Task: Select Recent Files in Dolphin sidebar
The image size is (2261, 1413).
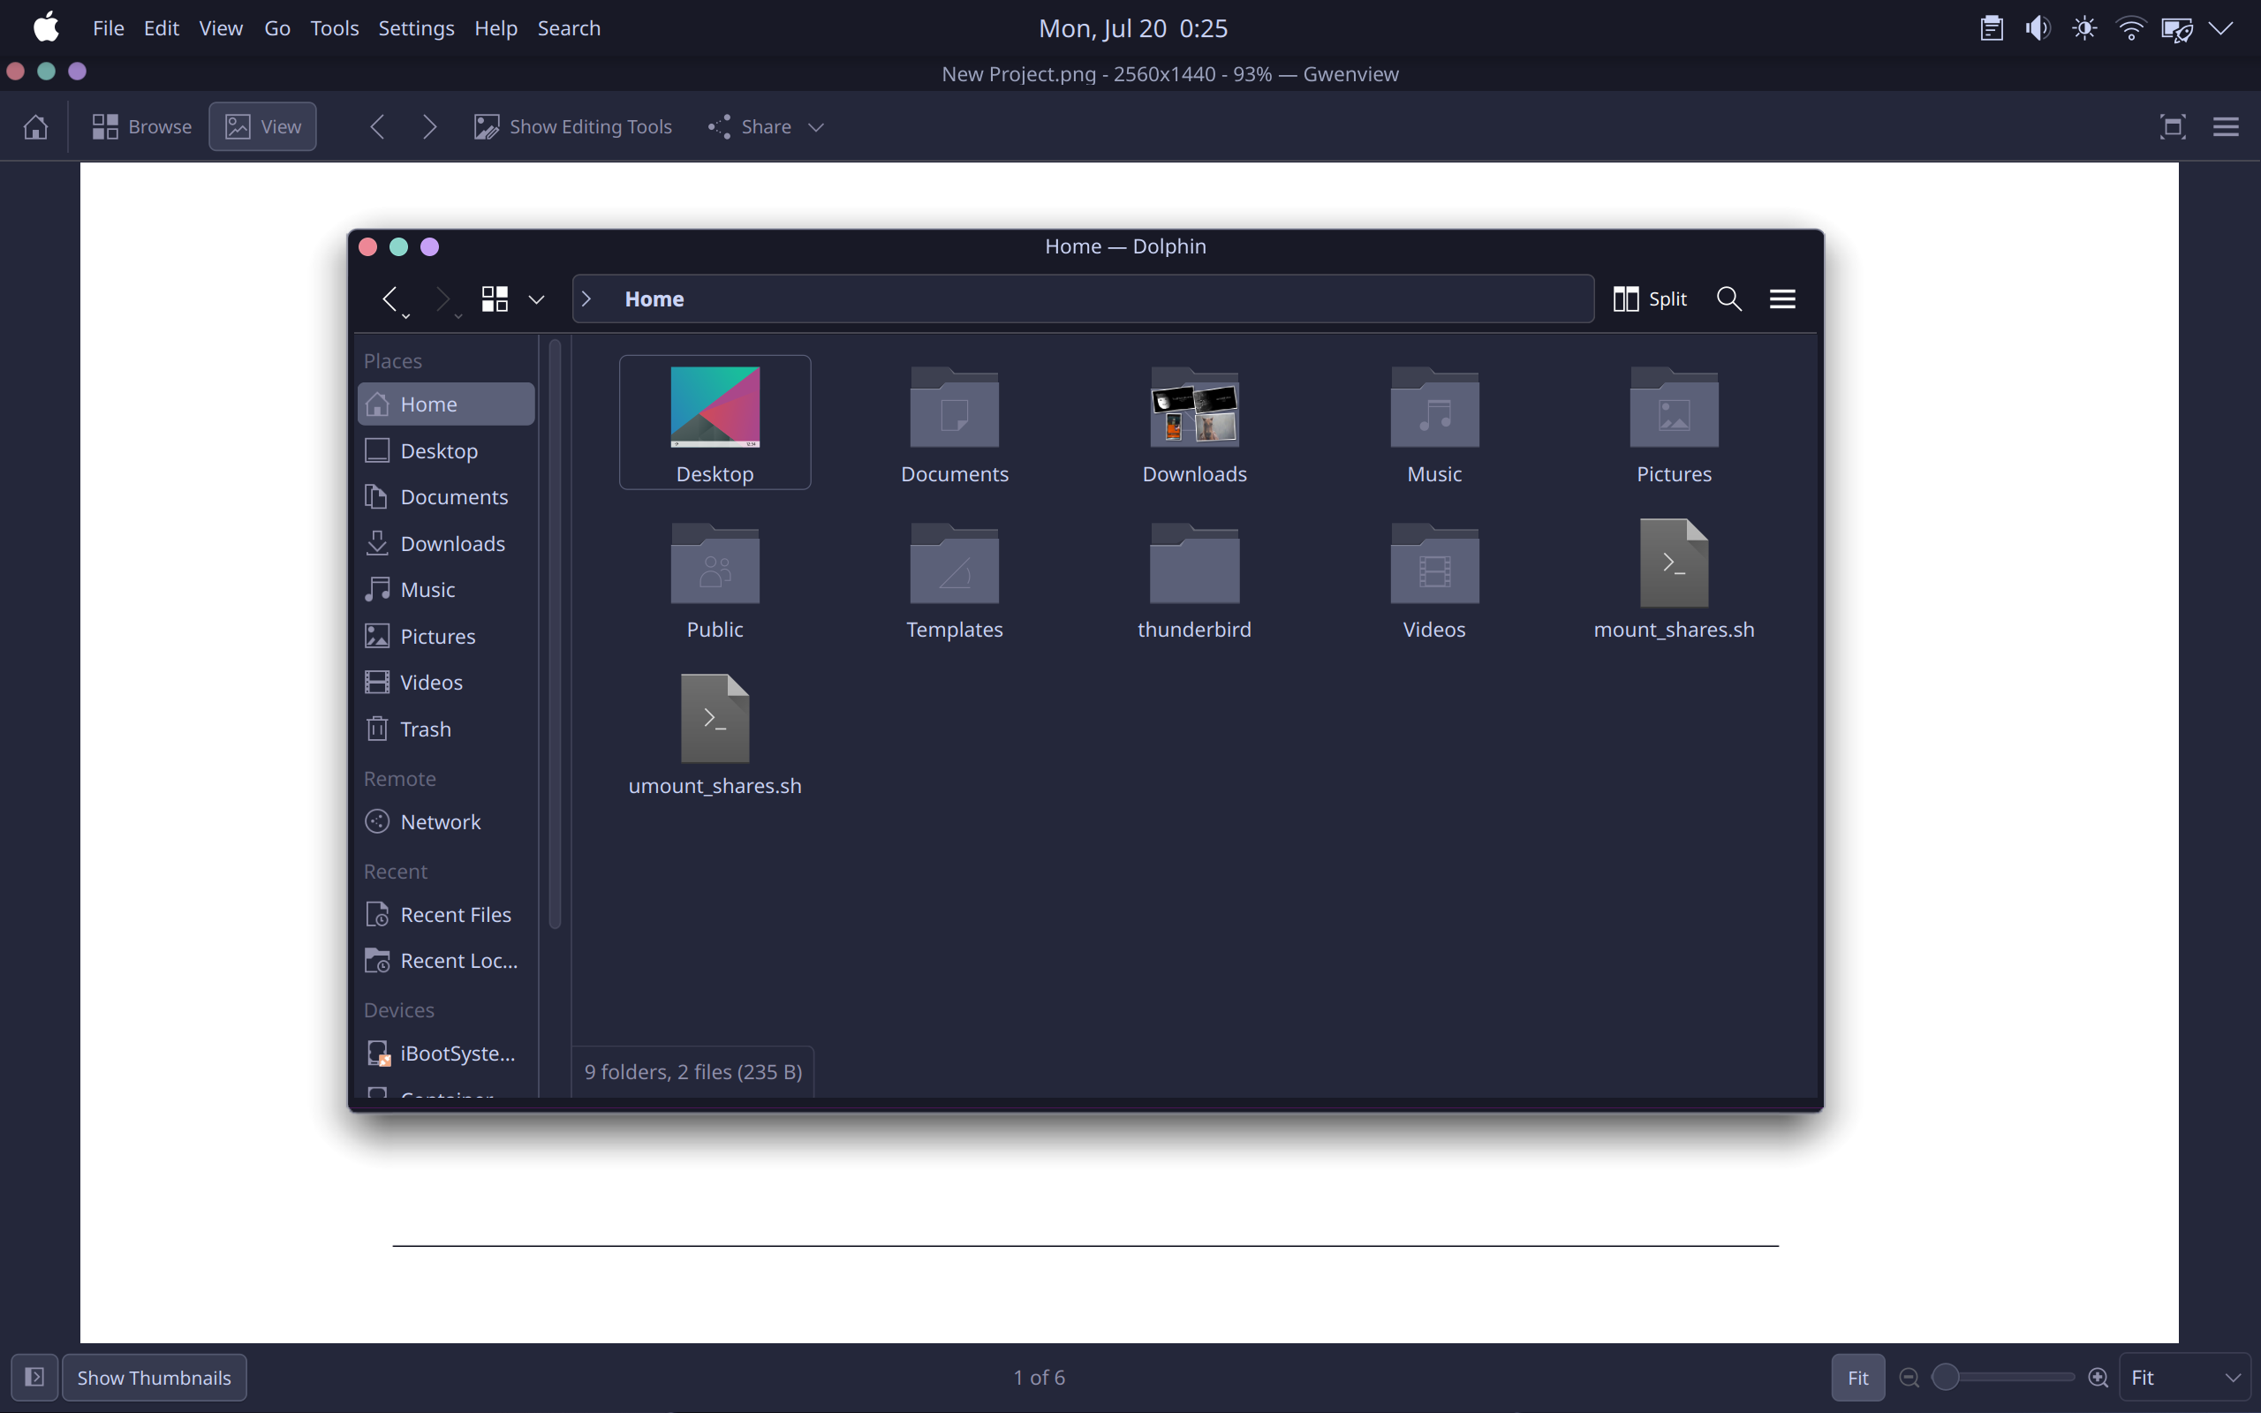Action: [446, 914]
